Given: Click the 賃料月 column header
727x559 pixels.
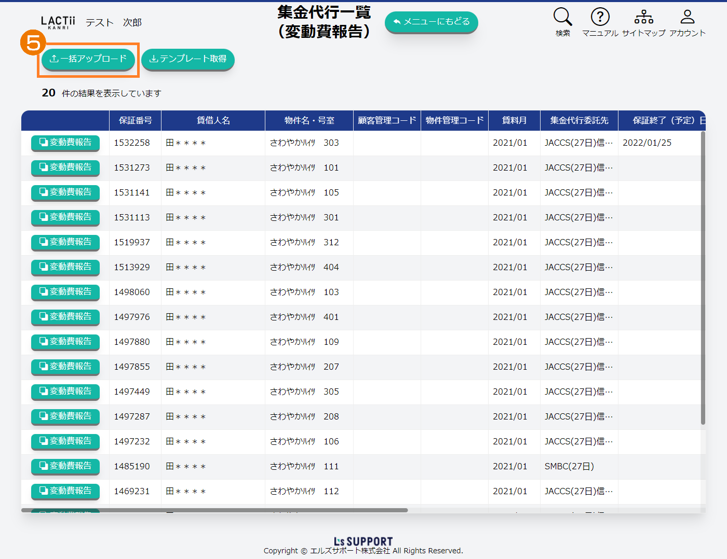Looking at the screenshot, I should pos(514,120).
